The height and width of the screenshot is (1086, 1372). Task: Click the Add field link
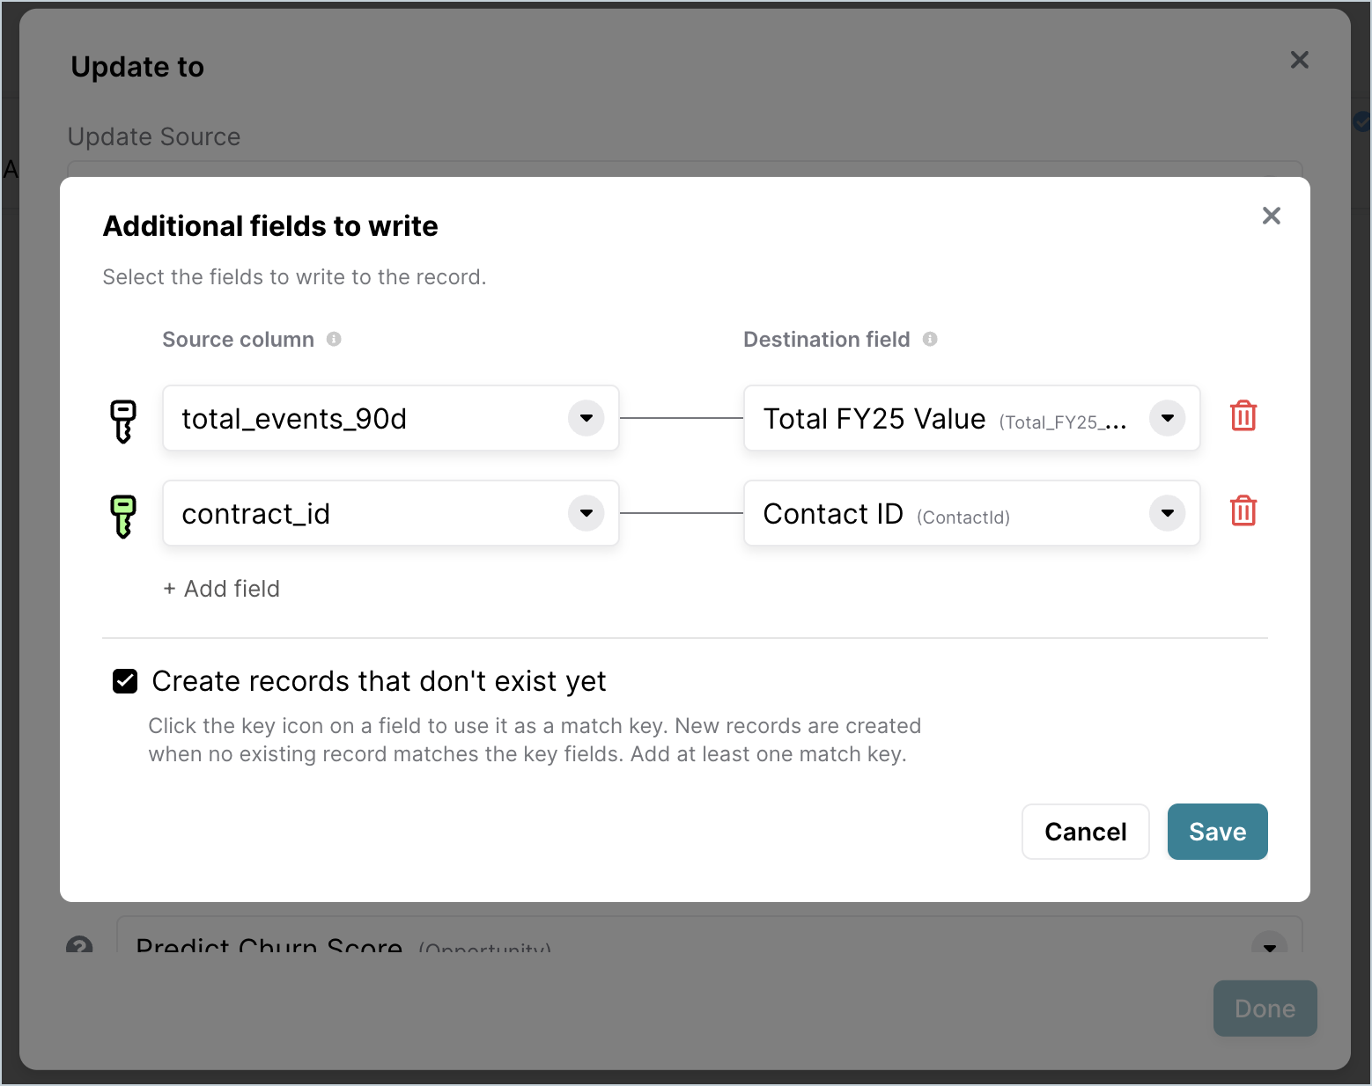coord(222,589)
